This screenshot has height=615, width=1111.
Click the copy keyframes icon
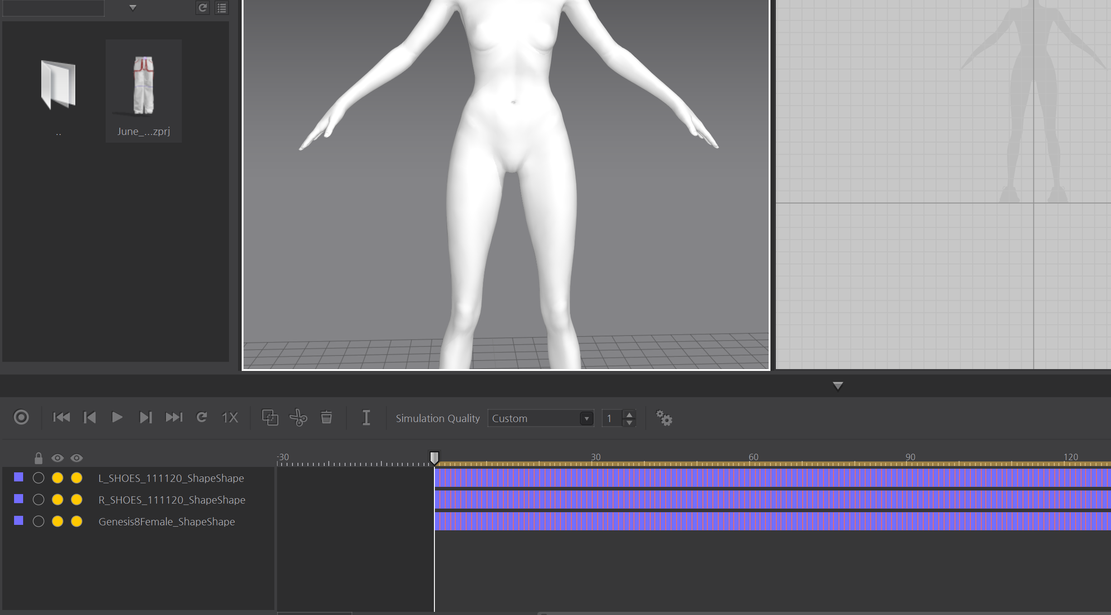(270, 417)
